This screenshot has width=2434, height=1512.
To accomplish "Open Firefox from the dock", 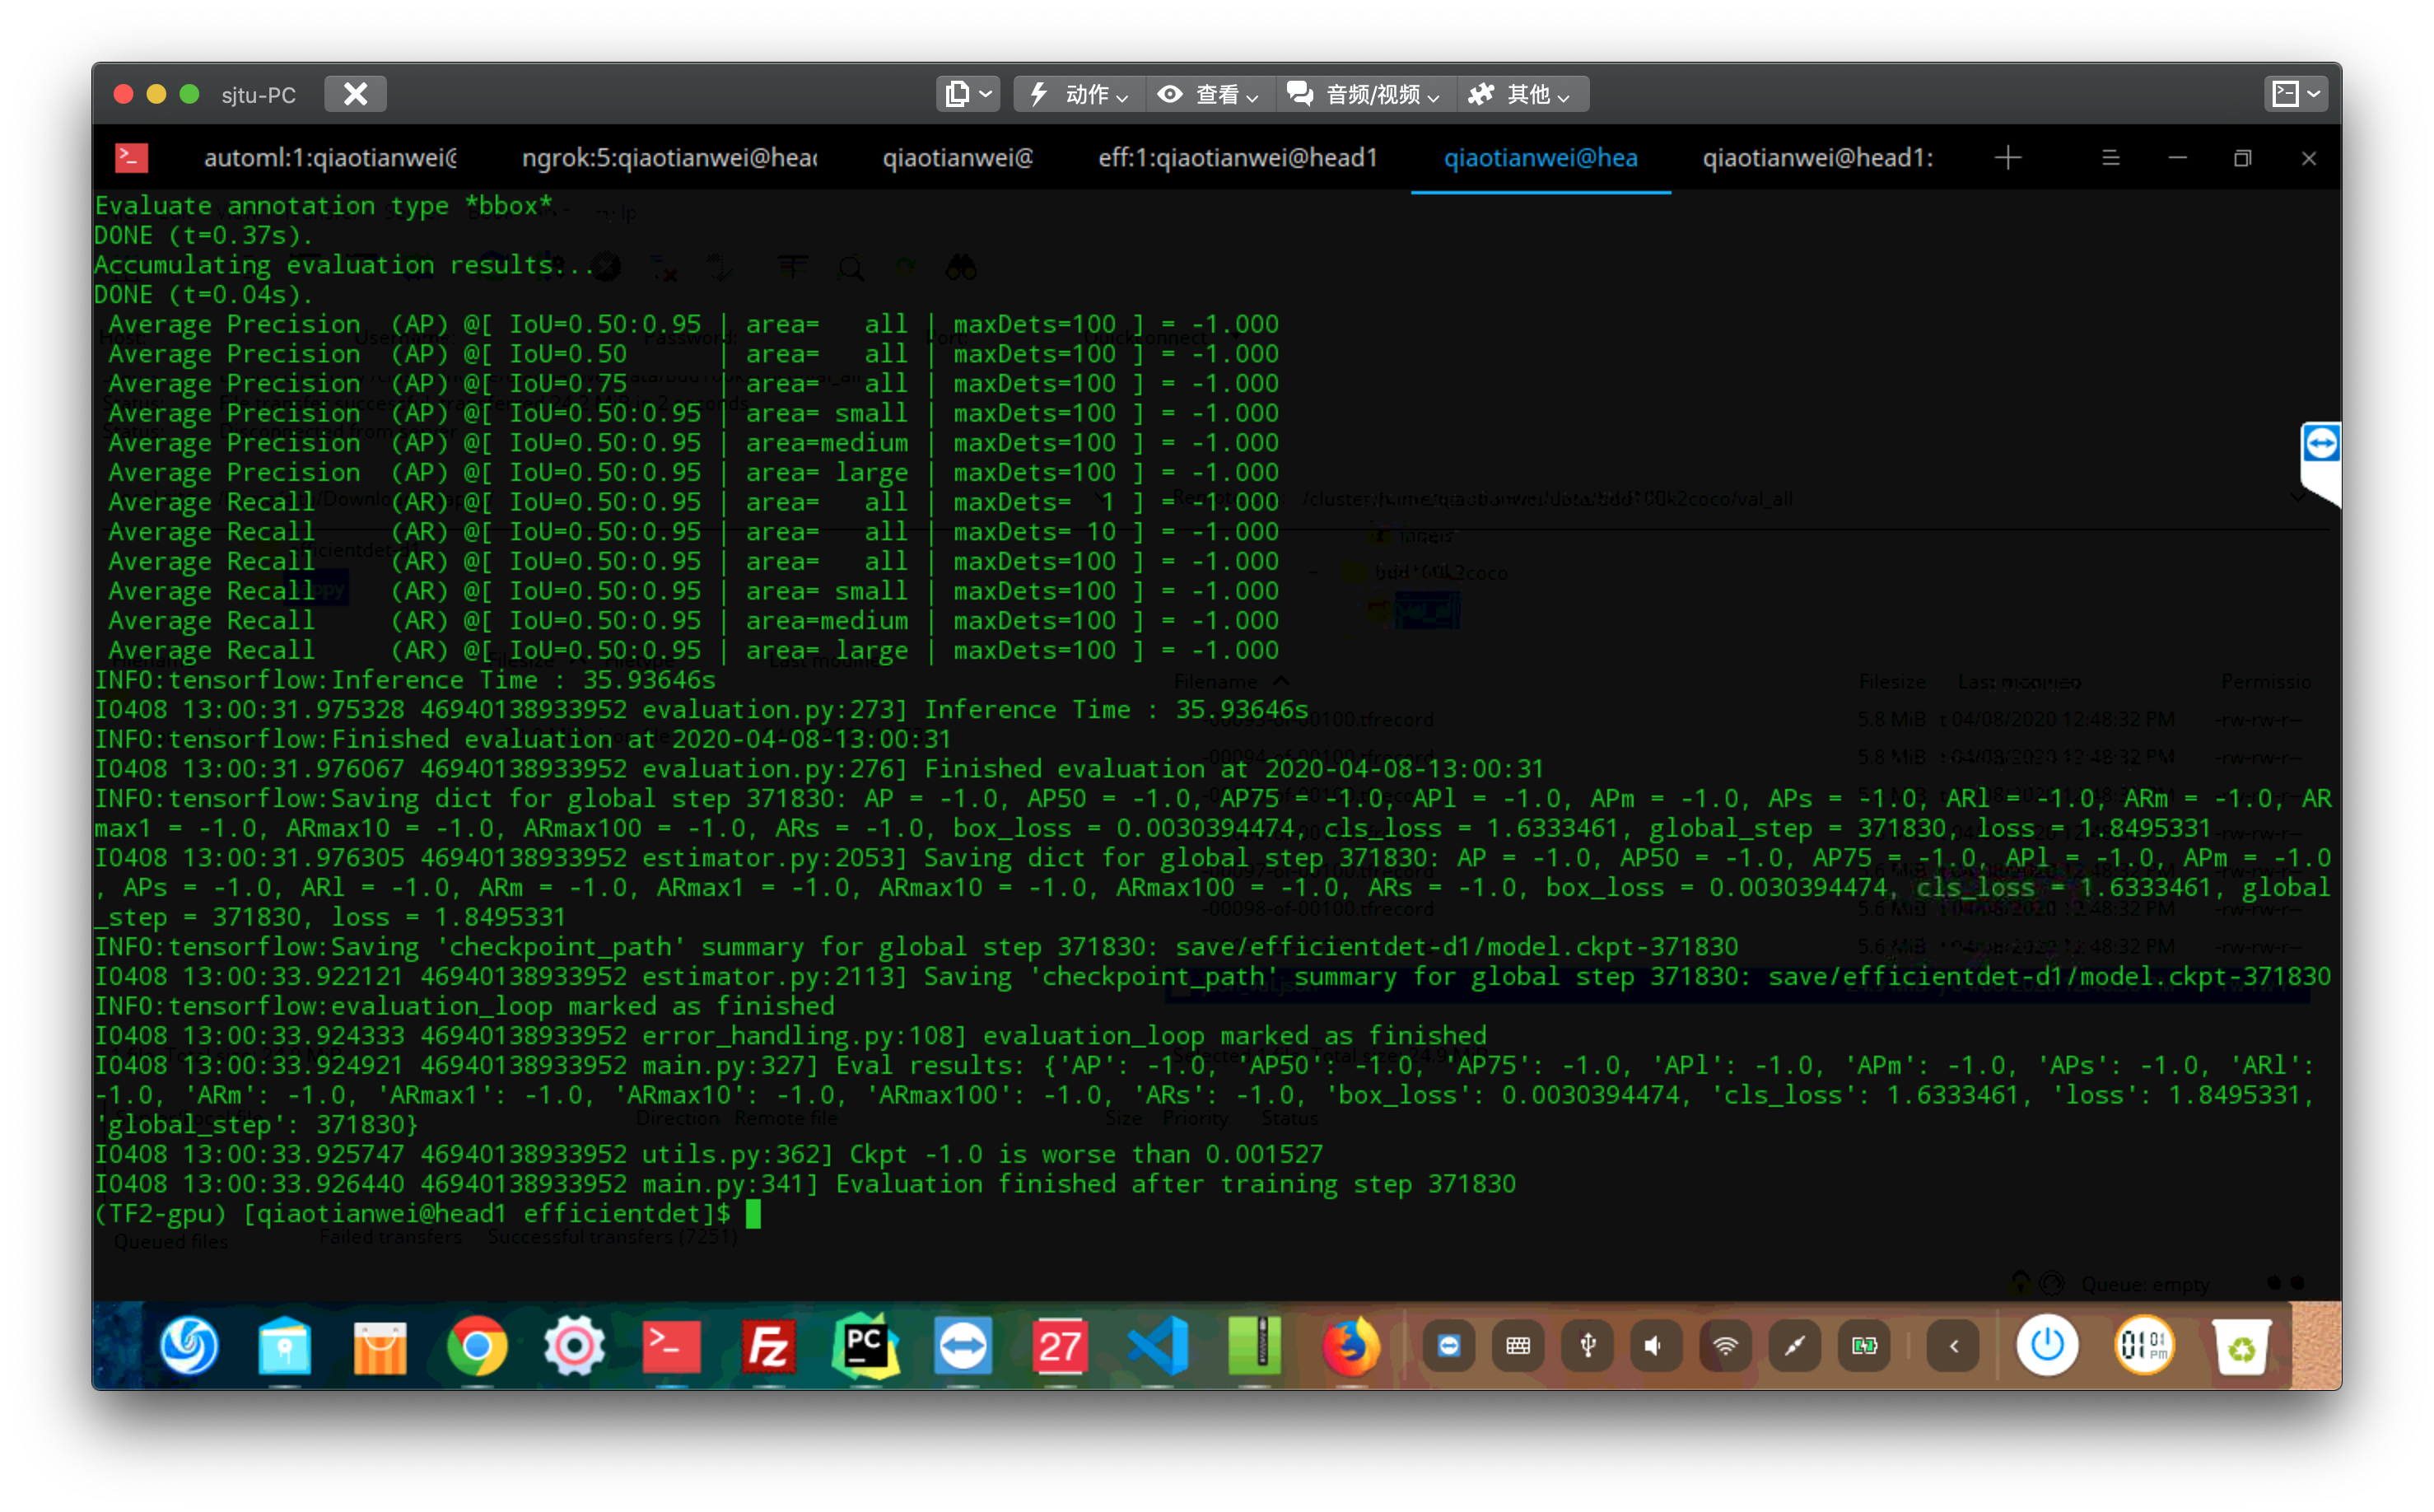I will click(x=1351, y=1345).
